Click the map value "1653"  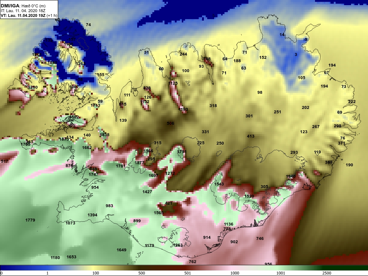(x=71, y=257)
